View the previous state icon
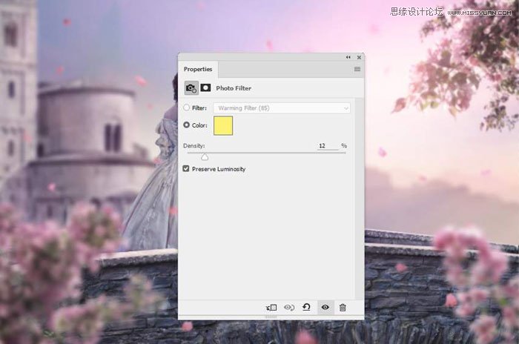 point(289,308)
